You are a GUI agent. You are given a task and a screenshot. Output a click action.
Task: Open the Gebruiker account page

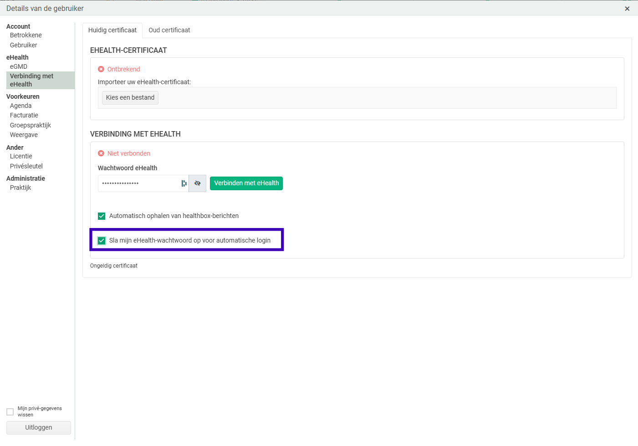[24, 45]
